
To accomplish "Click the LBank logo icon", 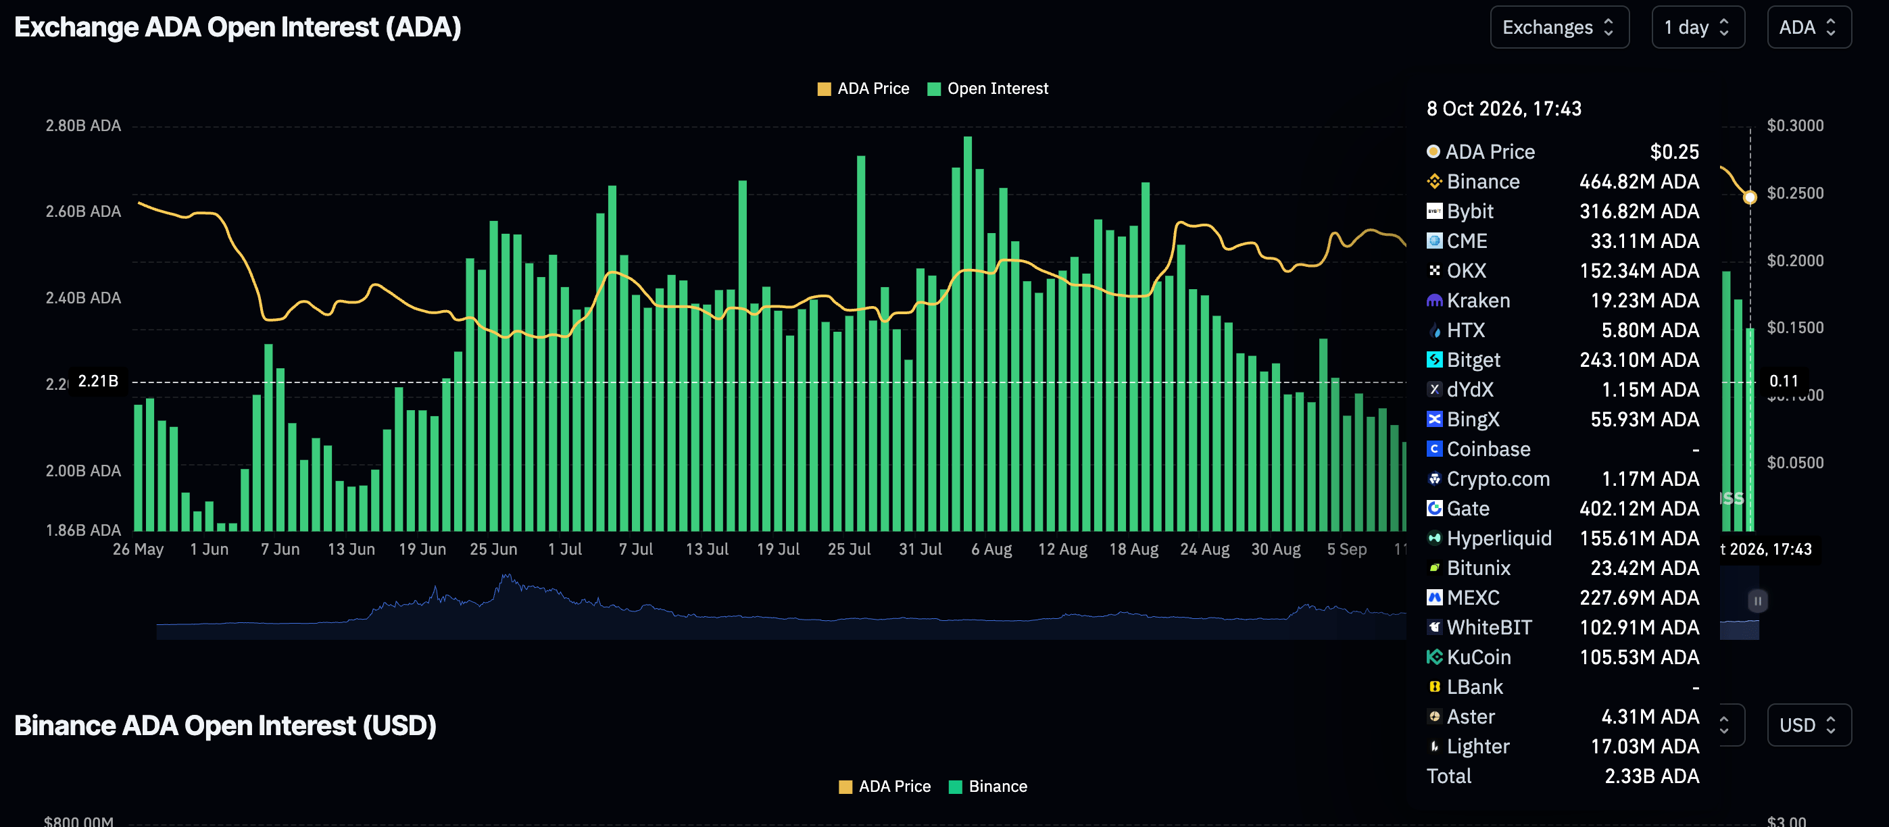I will [x=1434, y=687].
